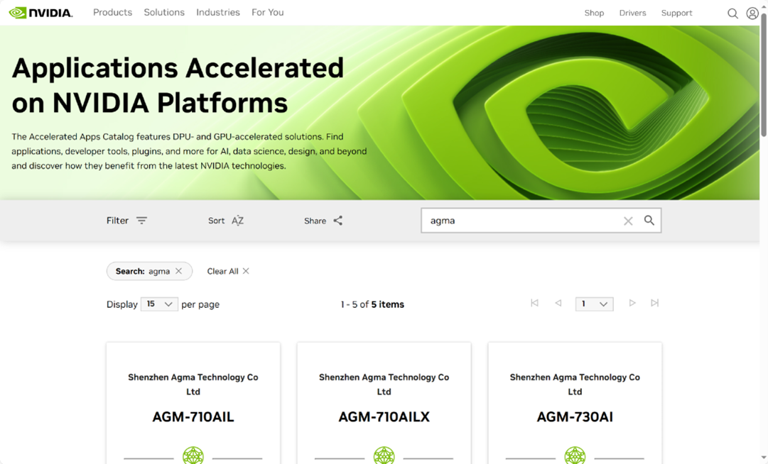Click the Share button label
Viewport: 768px width, 464px height.
pyautogui.click(x=315, y=221)
